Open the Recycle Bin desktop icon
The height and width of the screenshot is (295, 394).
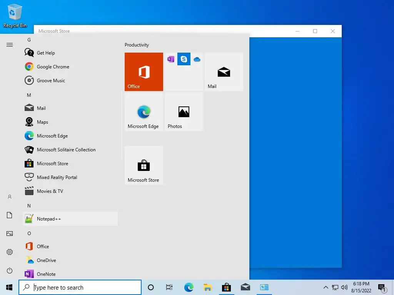pyautogui.click(x=15, y=16)
